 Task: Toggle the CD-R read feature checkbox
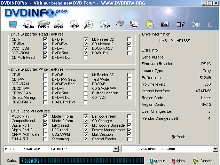[45, 39]
